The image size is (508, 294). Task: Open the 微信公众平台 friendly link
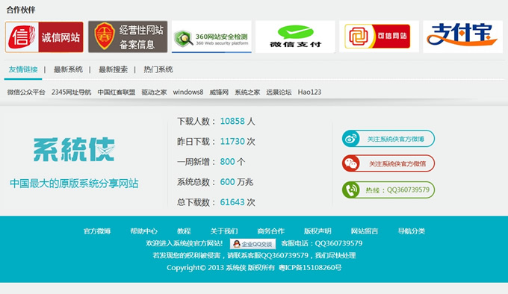tap(26, 93)
